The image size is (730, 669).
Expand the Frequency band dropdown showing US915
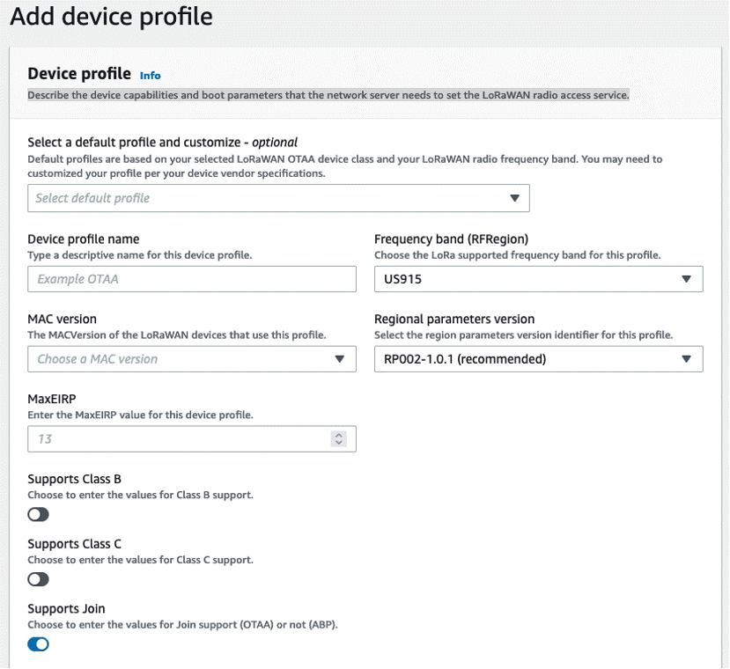click(539, 279)
